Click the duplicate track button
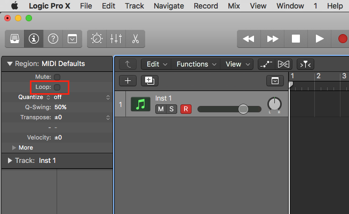 pyautogui.click(x=149, y=80)
